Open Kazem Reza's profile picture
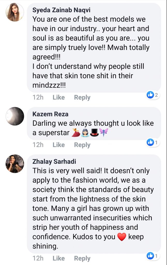This screenshot has height=265, width=167. [15, 116]
